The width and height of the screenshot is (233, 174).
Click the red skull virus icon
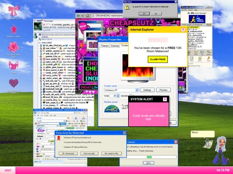tap(59, 138)
